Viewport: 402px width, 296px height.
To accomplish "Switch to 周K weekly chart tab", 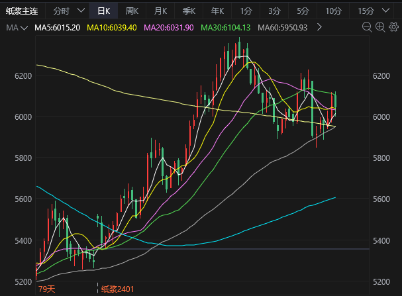I will 132,11.
